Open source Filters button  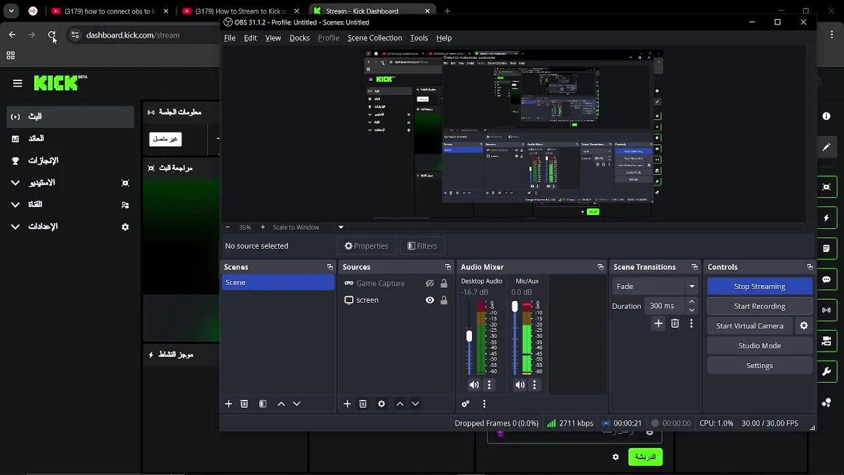click(422, 246)
